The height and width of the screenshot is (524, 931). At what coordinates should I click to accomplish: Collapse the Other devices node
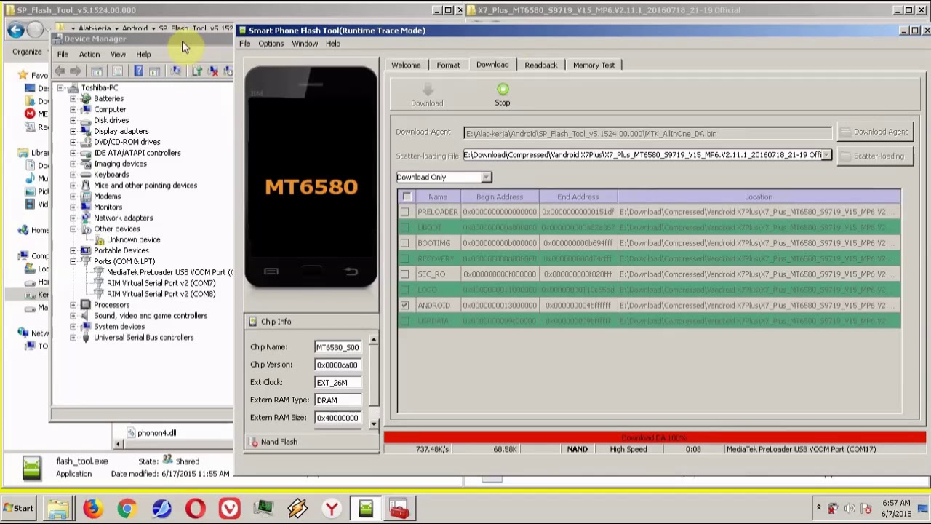pos(73,229)
